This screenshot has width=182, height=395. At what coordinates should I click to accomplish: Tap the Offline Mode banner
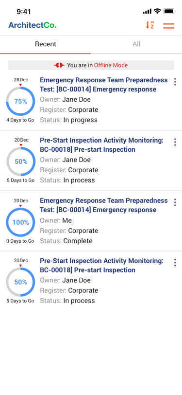click(x=91, y=65)
